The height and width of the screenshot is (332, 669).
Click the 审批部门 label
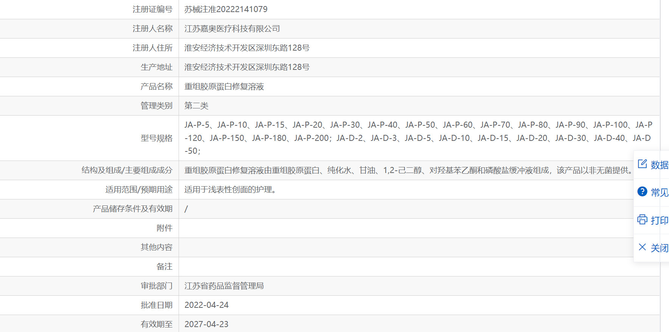pos(157,286)
